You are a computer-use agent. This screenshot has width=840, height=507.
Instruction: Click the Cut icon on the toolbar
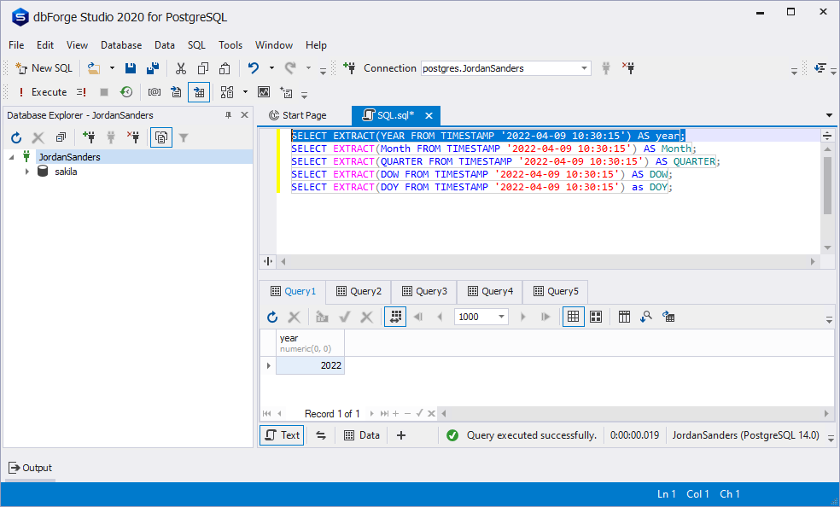tap(180, 68)
